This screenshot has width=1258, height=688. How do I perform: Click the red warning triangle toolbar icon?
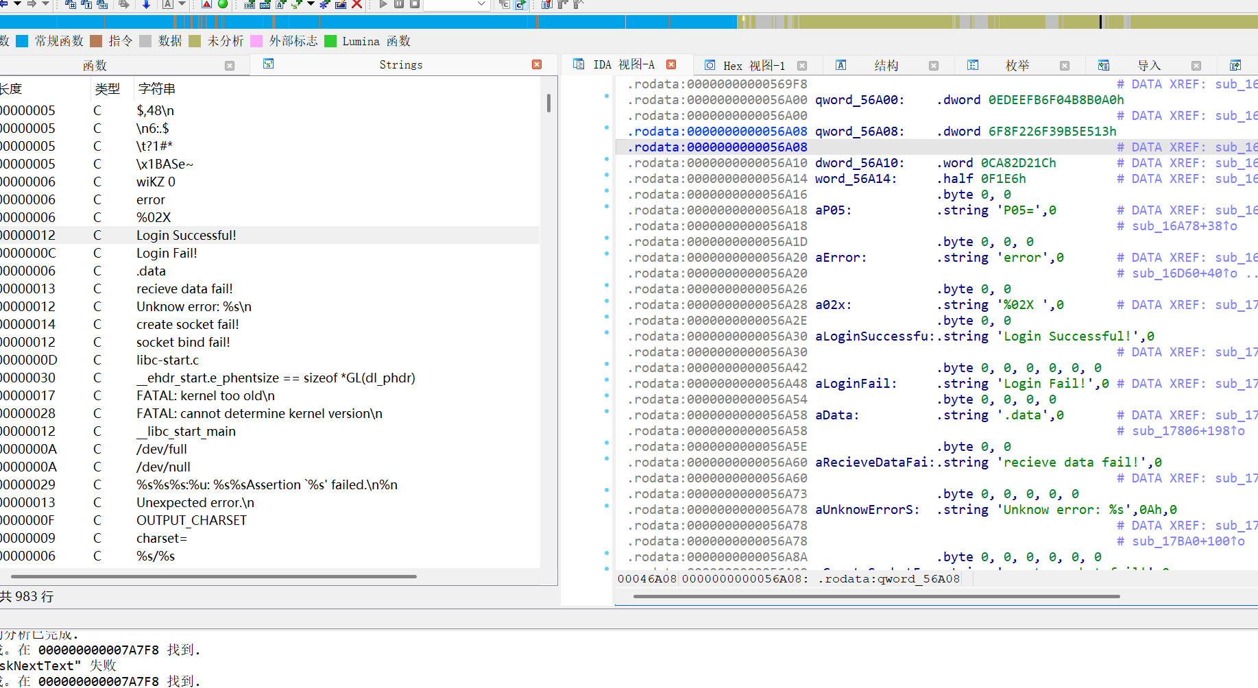(x=206, y=4)
